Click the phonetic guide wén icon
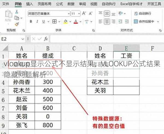Viewport: 164px width, 134px height. point(87,22)
